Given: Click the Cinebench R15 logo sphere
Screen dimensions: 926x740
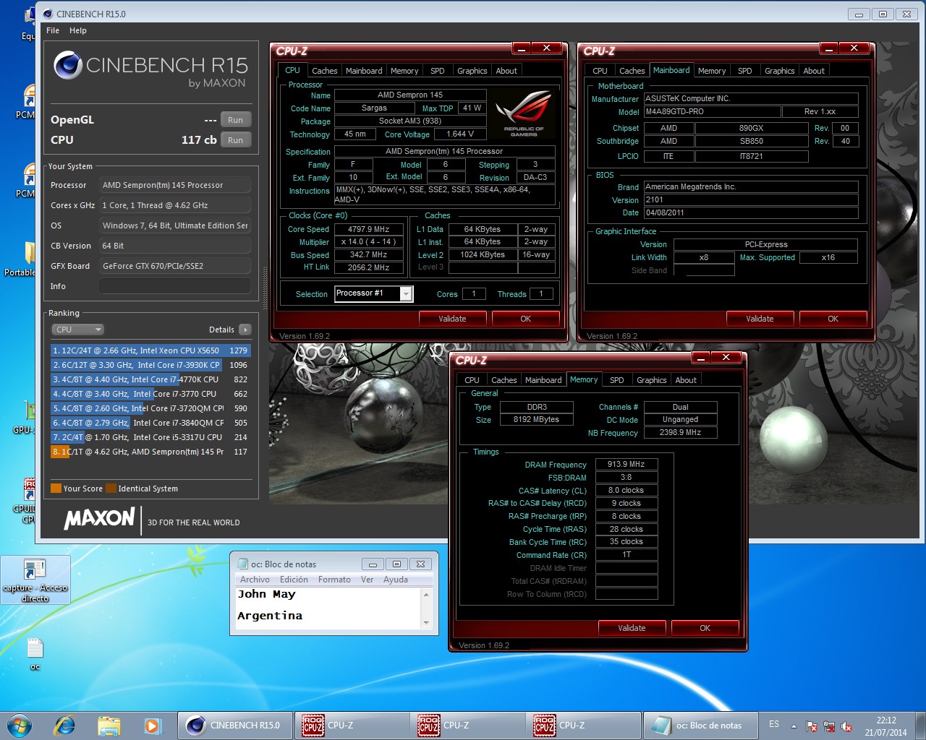Looking at the screenshot, I should tap(67, 65).
